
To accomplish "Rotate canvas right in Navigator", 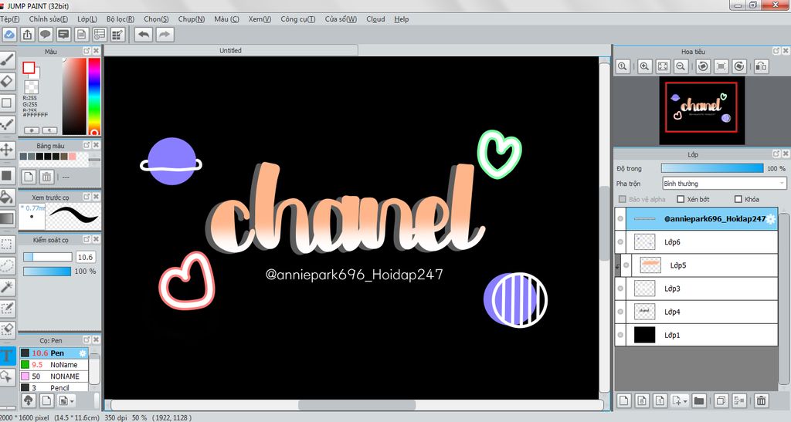I will pyautogui.click(x=739, y=66).
